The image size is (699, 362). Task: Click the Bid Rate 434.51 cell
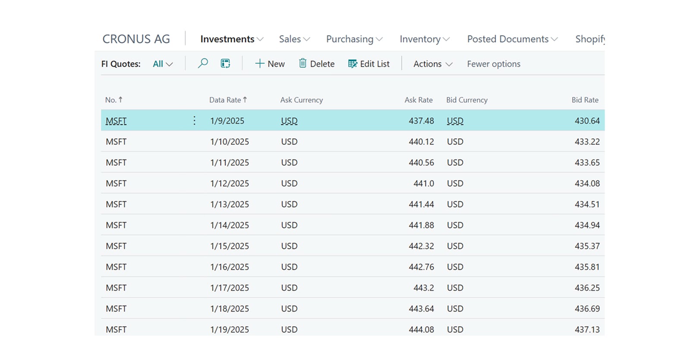pyautogui.click(x=587, y=204)
